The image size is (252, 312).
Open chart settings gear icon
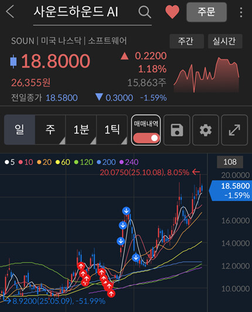click(x=206, y=130)
